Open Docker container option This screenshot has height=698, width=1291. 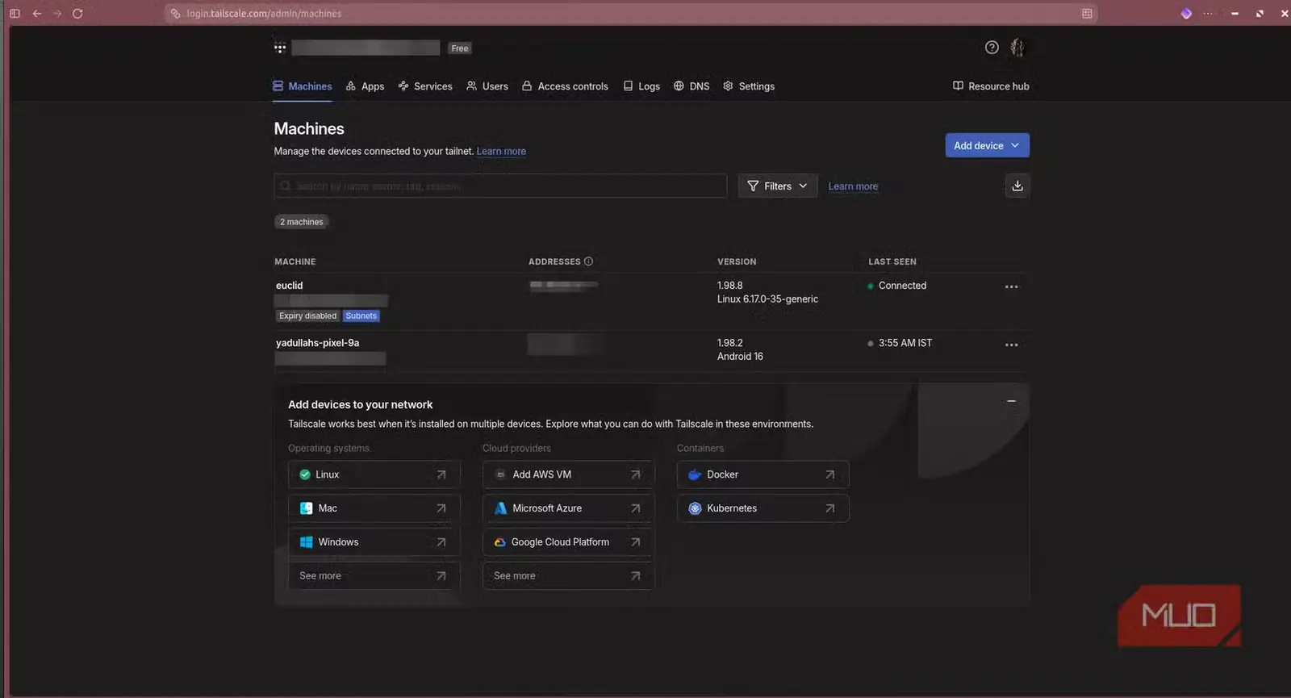[763, 474]
